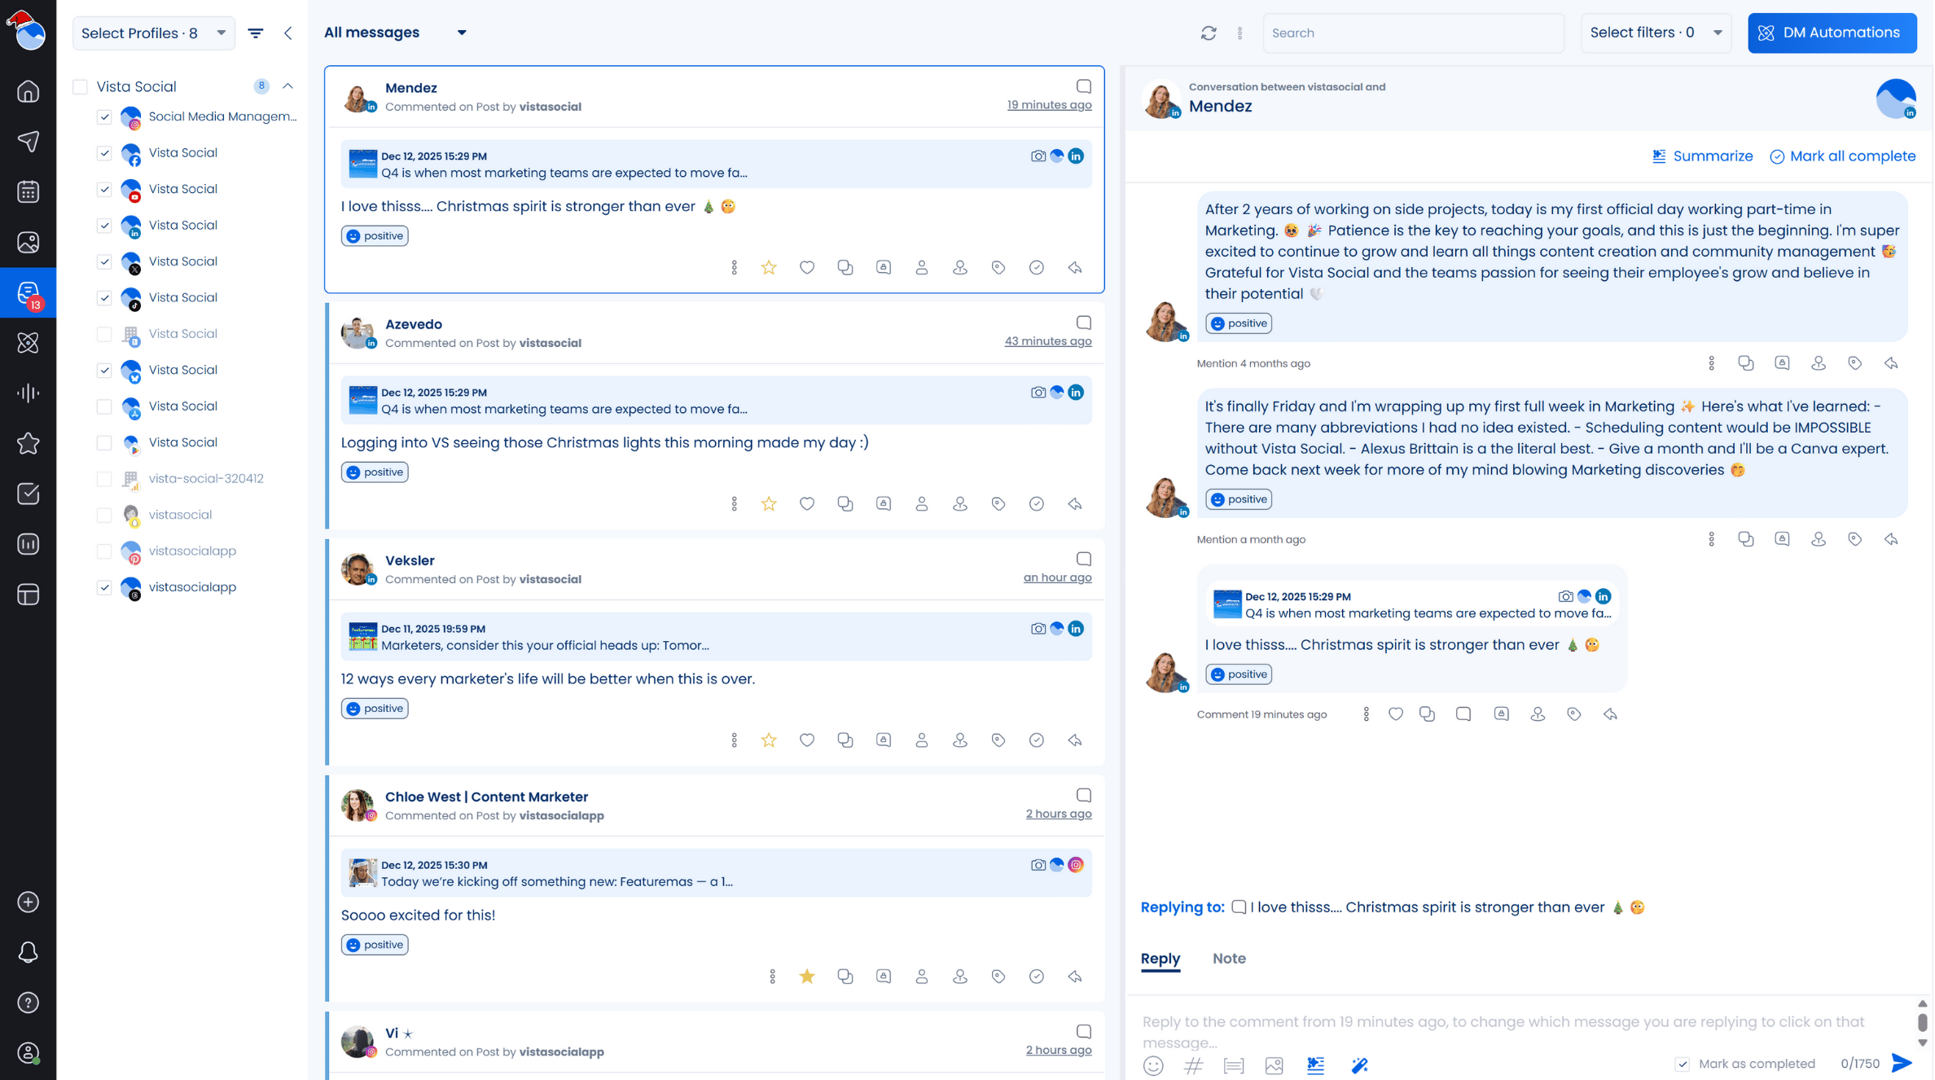Open the calendar icon in left sidebar
Image resolution: width=1935 pixels, height=1080 pixels.
(29, 192)
